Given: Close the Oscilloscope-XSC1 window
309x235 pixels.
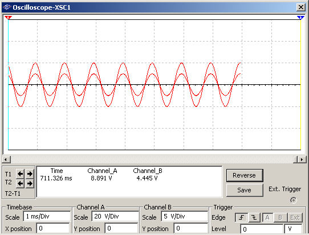Looking at the screenshot, I should pos(301,7).
